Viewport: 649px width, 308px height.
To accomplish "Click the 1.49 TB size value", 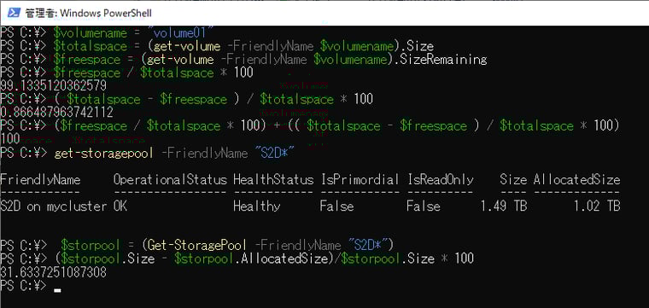I will (503, 206).
